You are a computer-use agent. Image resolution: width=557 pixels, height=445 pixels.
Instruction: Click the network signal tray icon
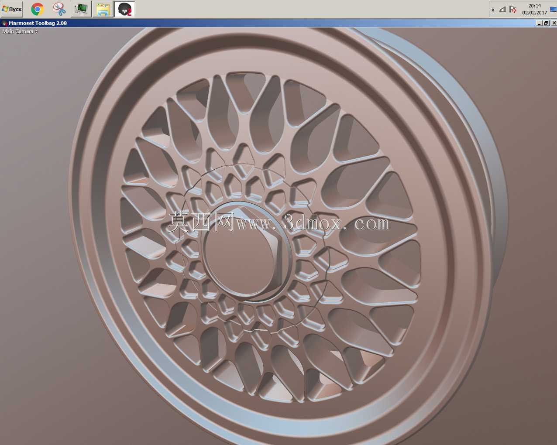(x=502, y=9)
